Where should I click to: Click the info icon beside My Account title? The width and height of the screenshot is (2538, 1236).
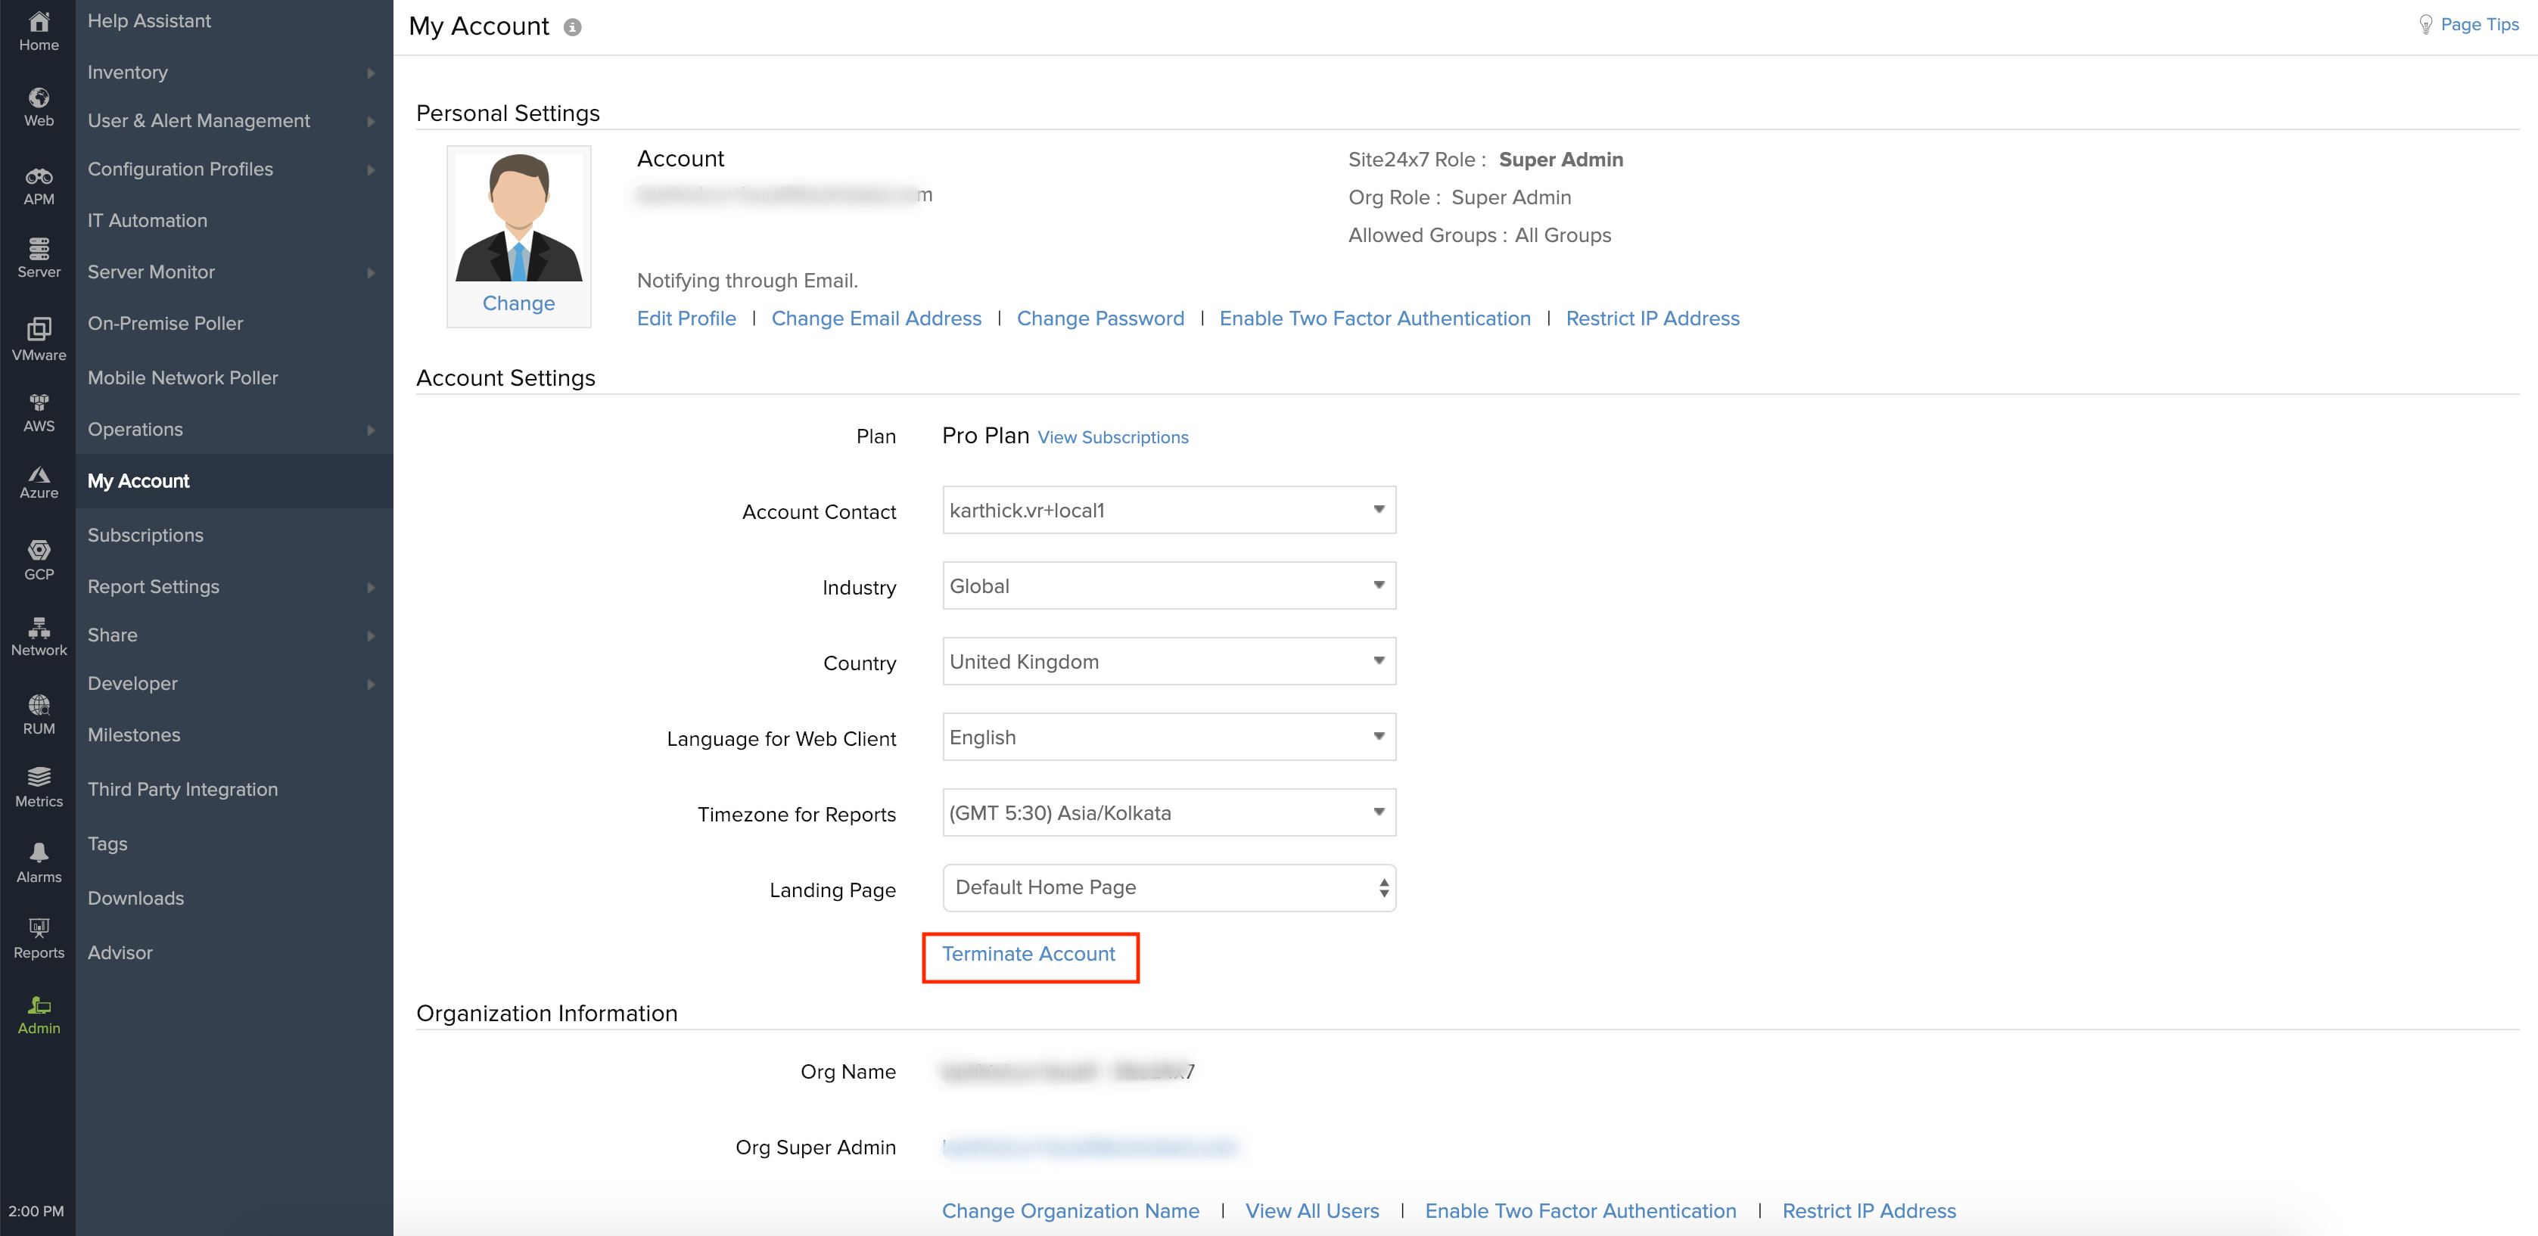[x=572, y=27]
